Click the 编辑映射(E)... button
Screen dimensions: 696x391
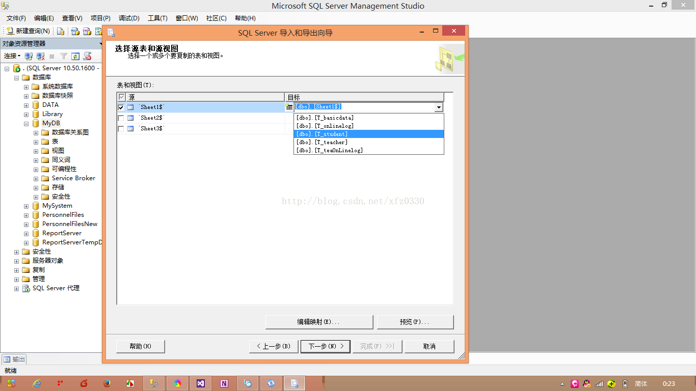pos(319,322)
